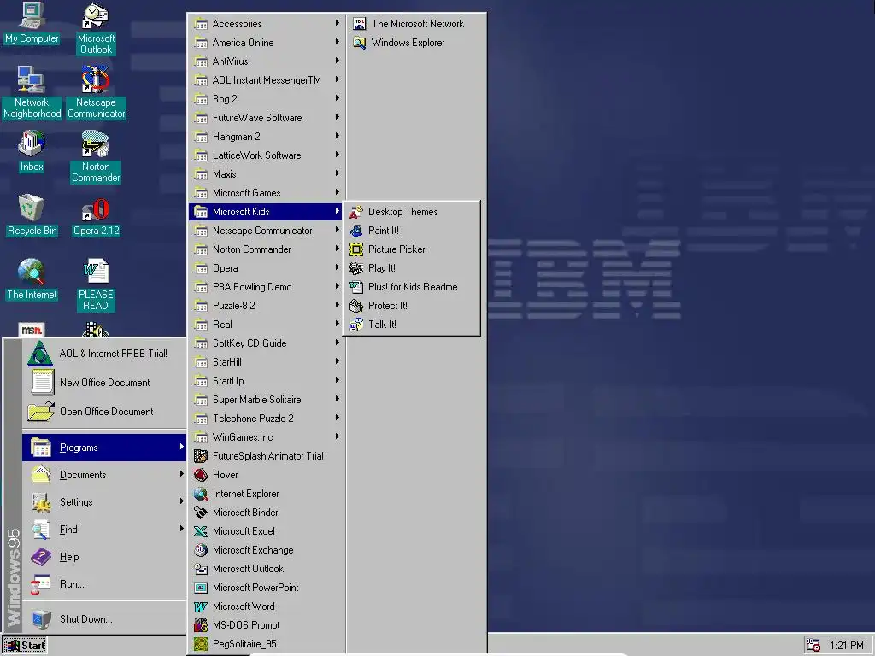Choose Run... from Start menu

coord(104,584)
